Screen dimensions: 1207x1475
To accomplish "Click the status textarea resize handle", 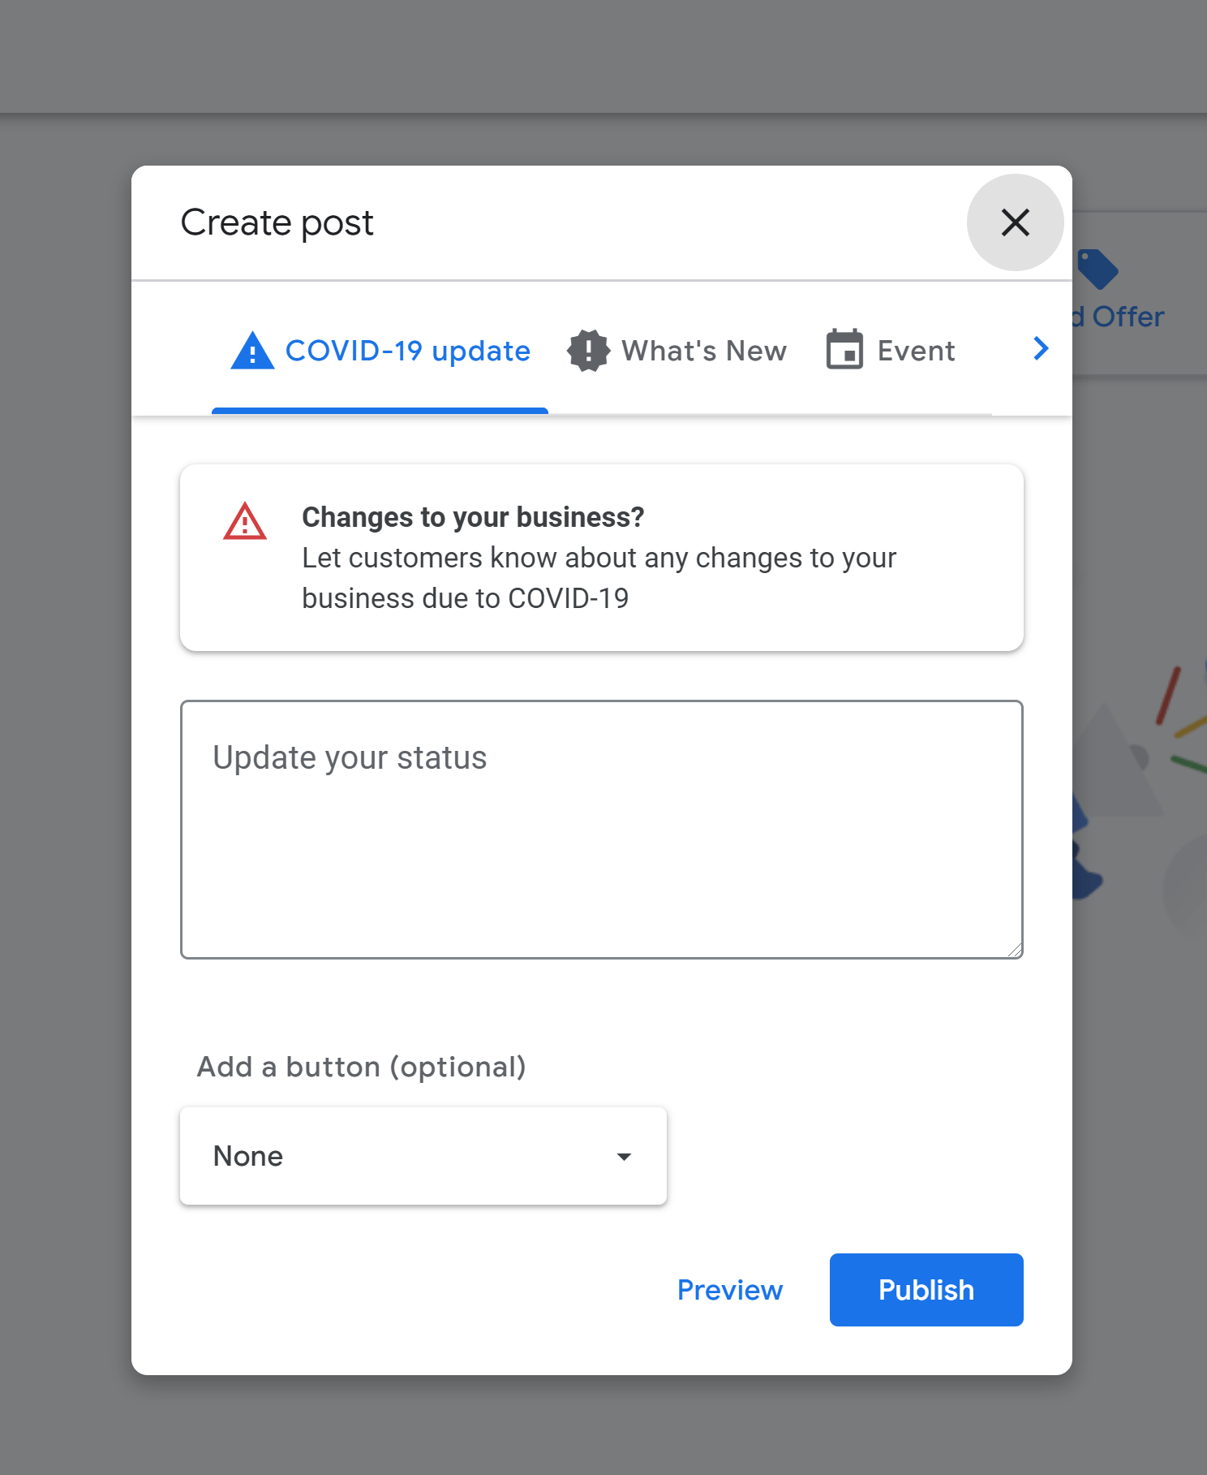I will [x=1015, y=951].
